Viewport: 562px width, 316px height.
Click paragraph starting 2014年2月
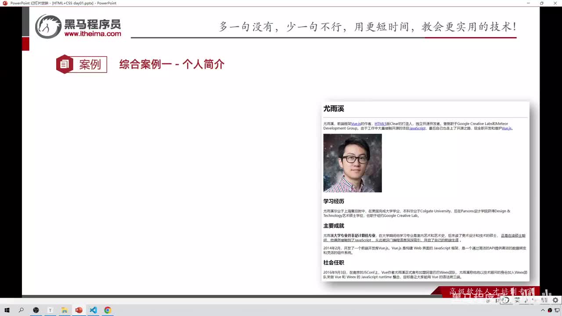[x=425, y=250]
